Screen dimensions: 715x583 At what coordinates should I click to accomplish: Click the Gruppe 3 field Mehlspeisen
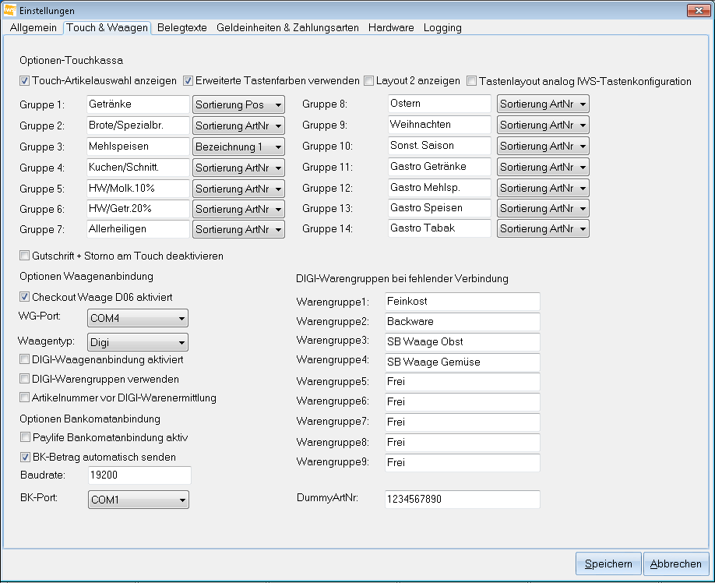tap(138, 146)
